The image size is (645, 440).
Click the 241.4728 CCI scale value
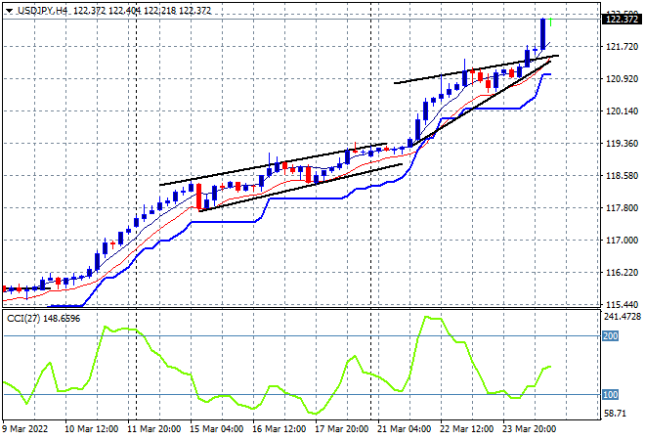click(x=623, y=317)
